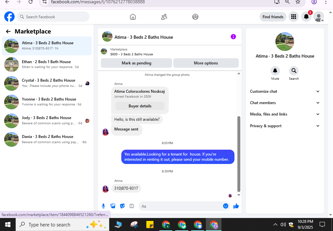Open Windows notification center icon

[322, 224]
